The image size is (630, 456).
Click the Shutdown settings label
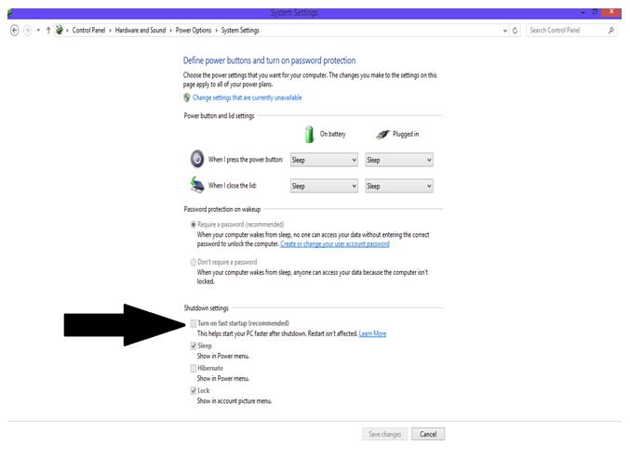206,308
